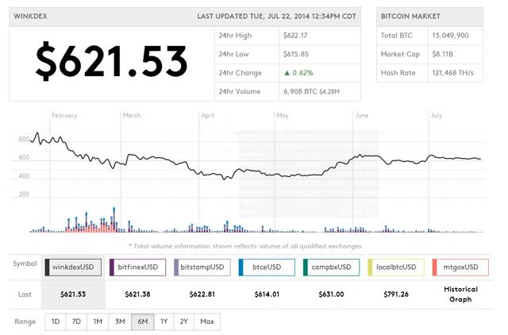Set chart range to 1D

tap(56, 322)
